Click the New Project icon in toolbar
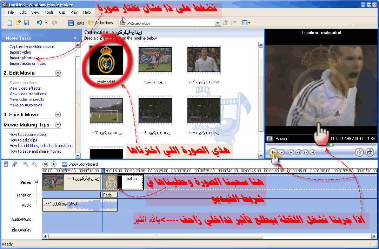Screen dimensions: 379x249 click(x=10, y=23)
